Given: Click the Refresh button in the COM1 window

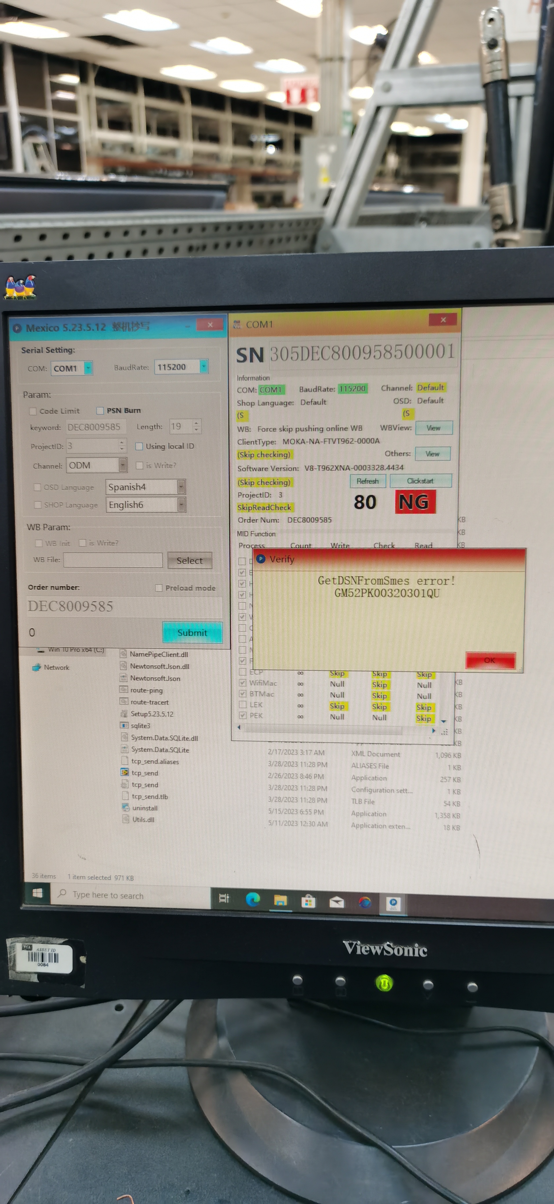Looking at the screenshot, I should (x=368, y=481).
